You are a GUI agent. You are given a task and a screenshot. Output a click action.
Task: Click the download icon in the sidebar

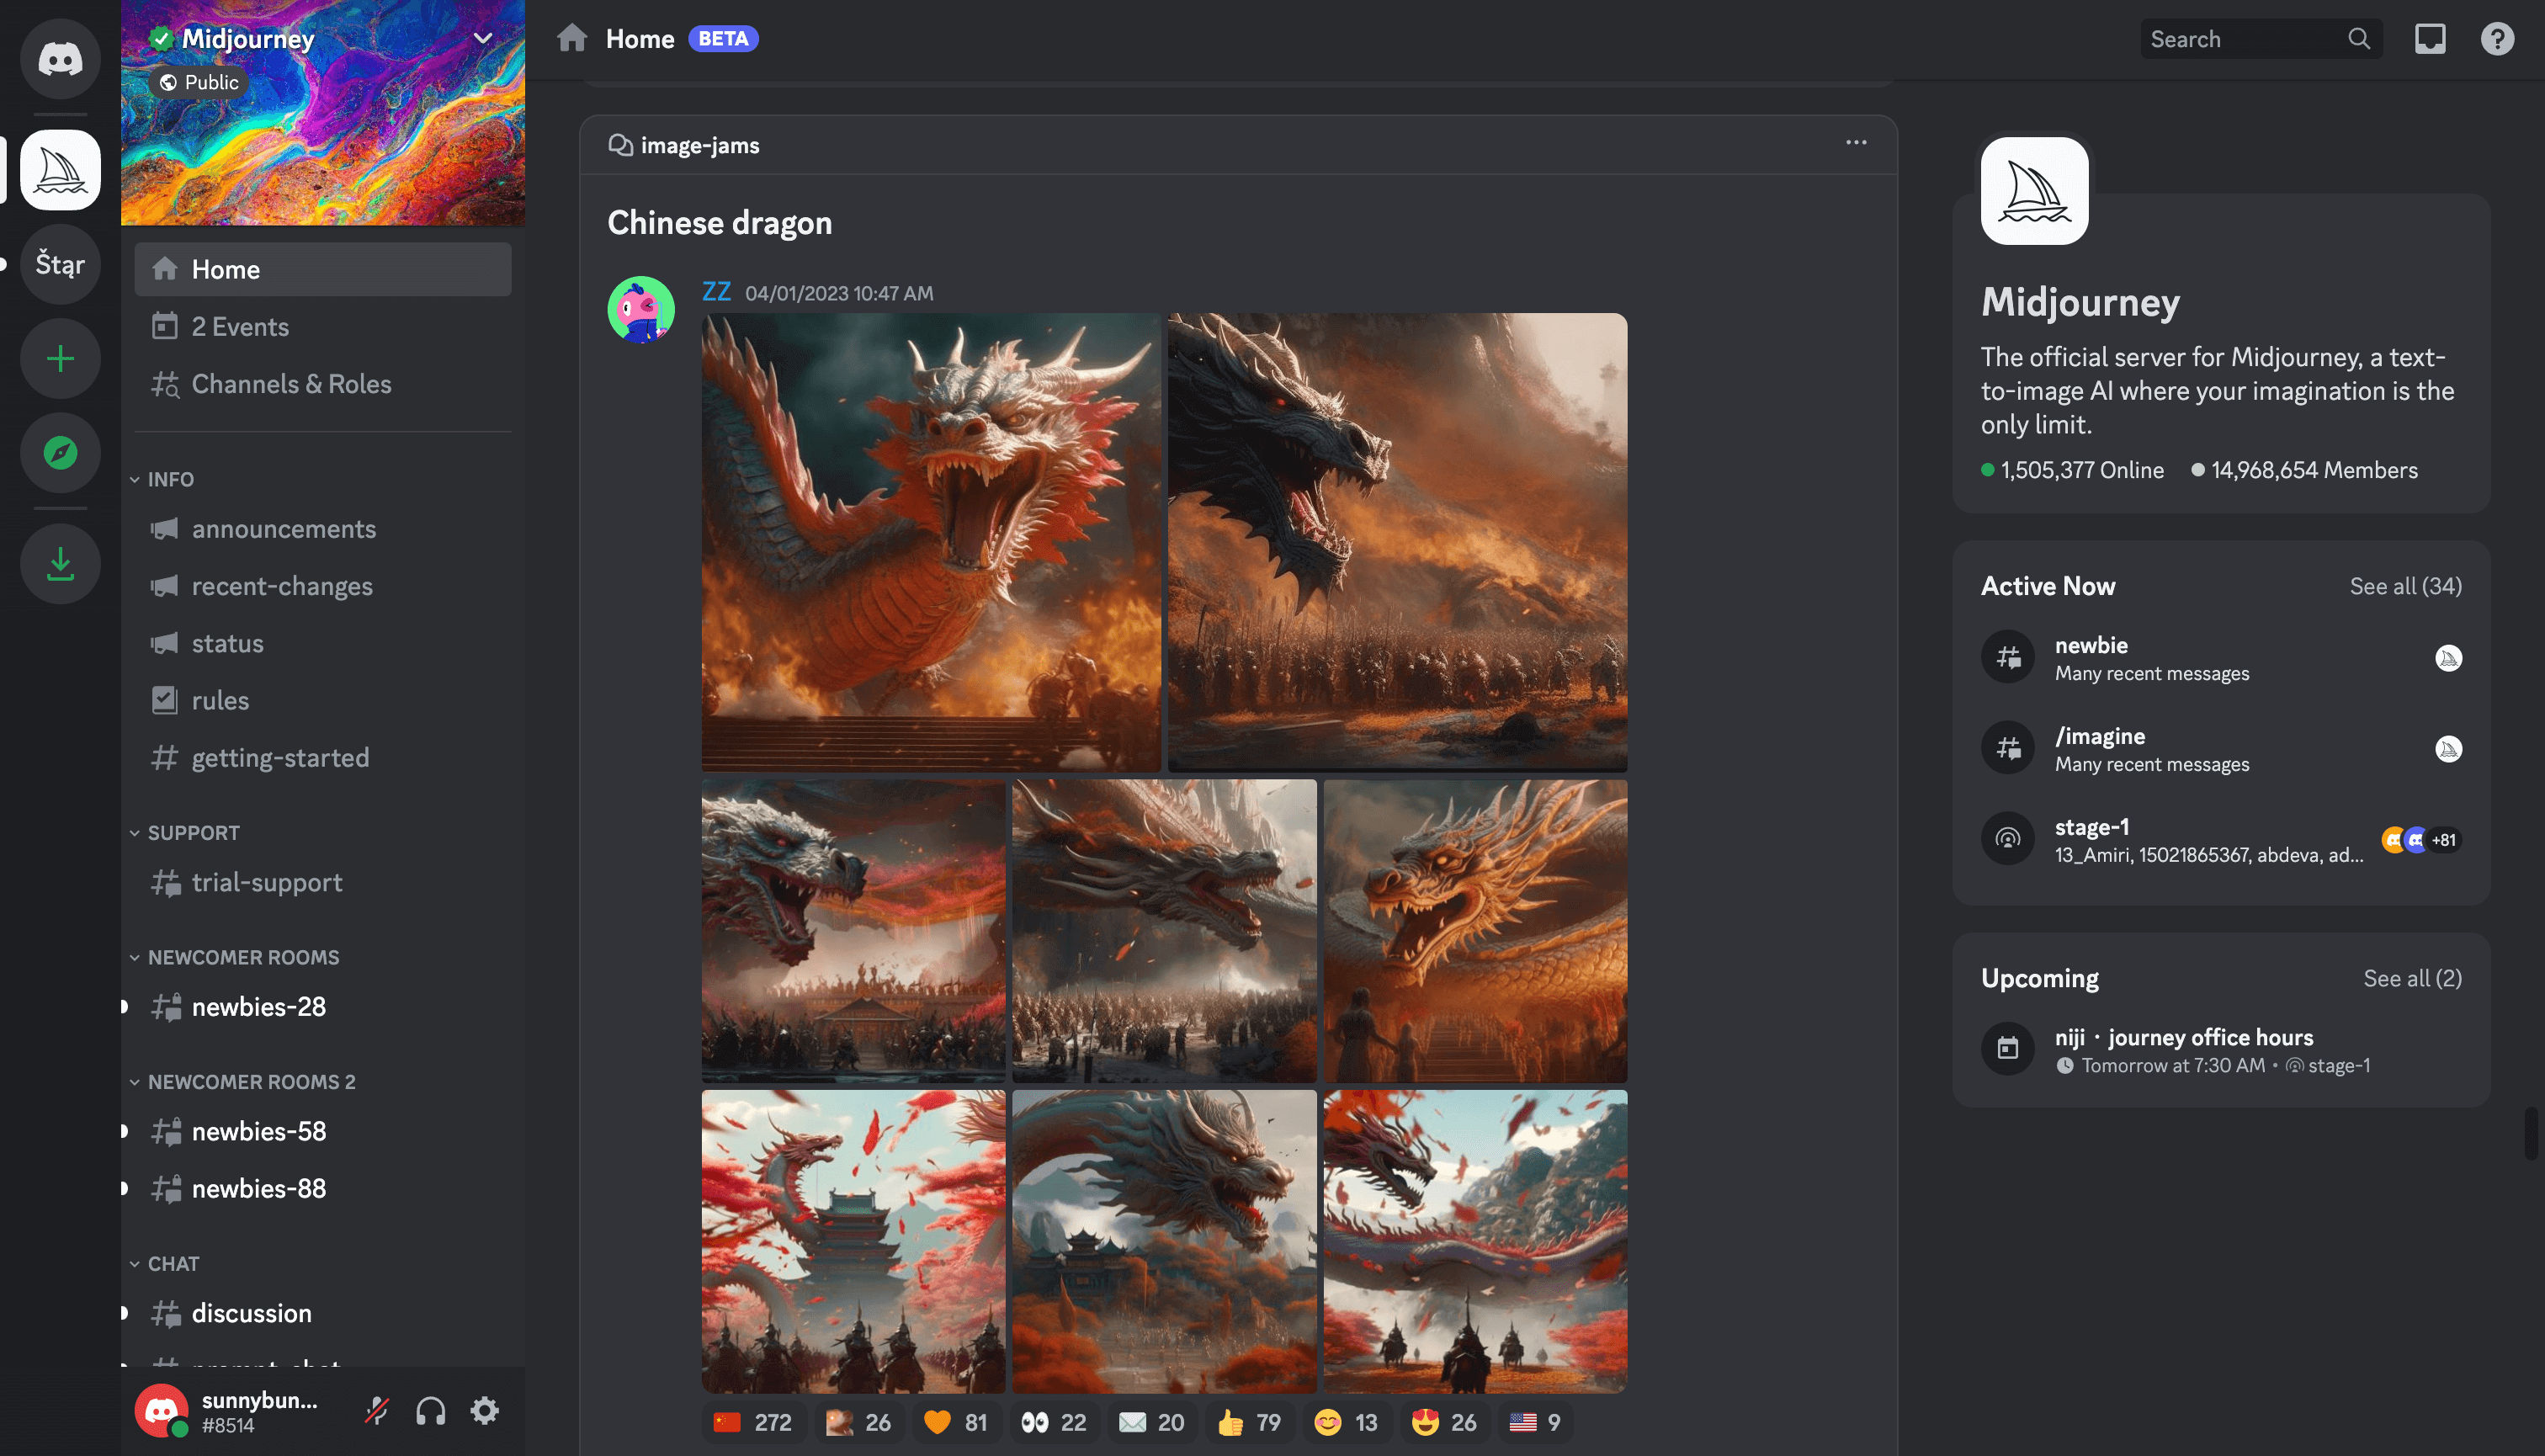click(x=60, y=563)
